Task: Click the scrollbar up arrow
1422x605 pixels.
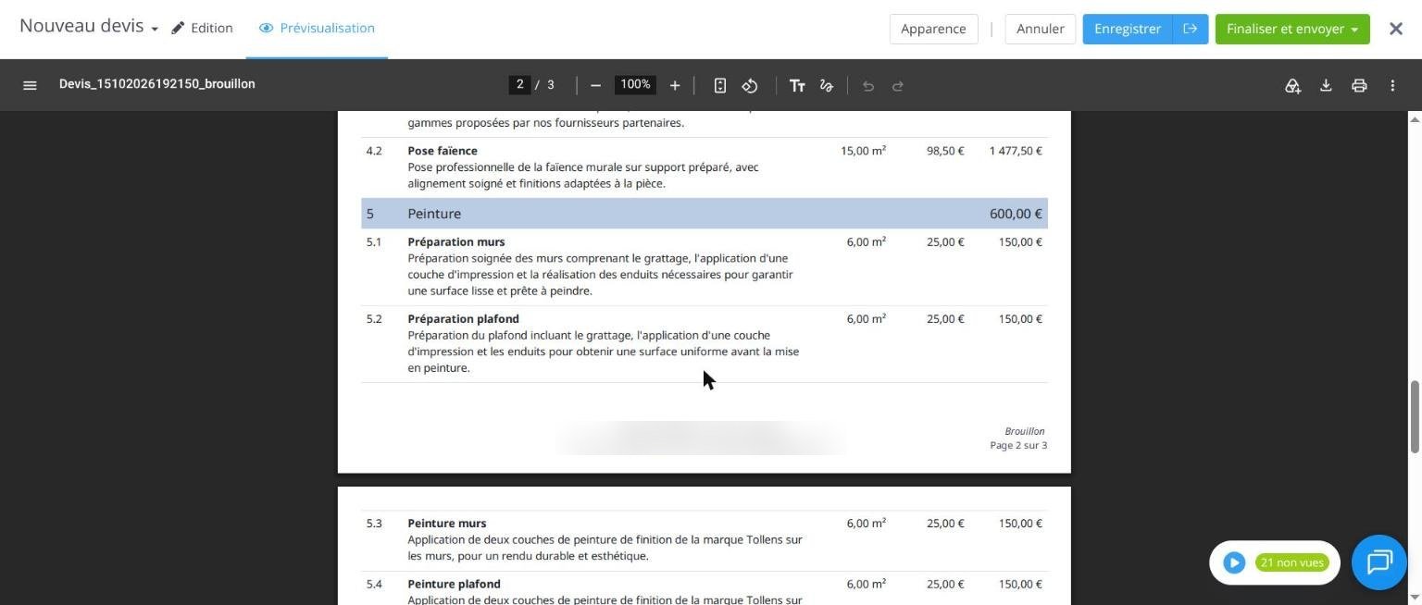Action: pos(1415,119)
